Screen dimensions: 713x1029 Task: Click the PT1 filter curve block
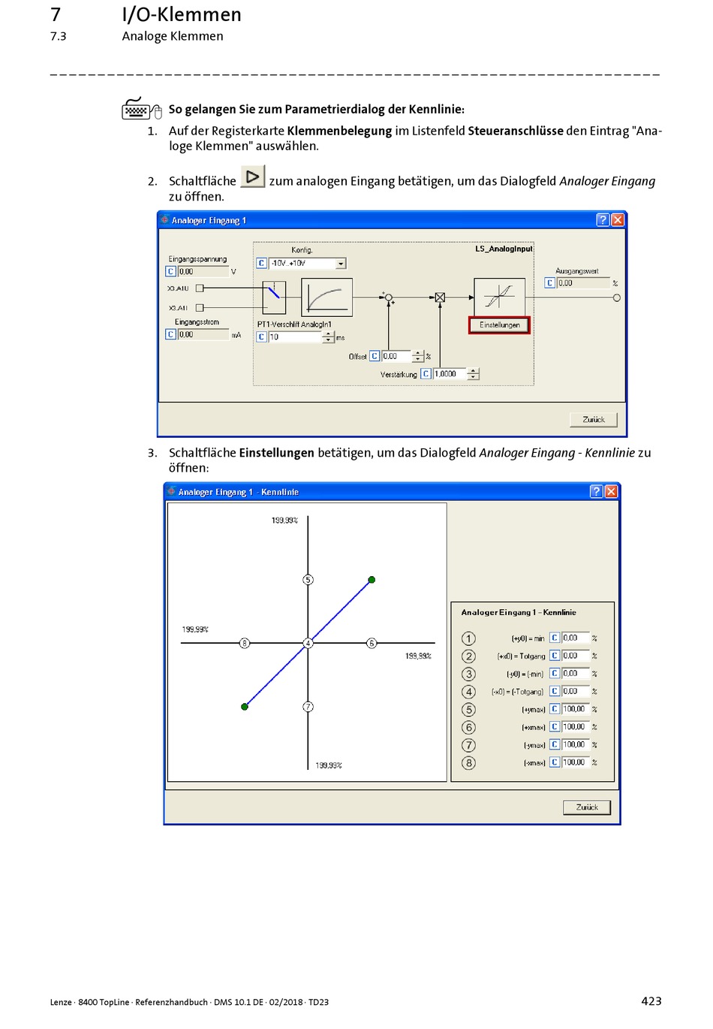(x=326, y=297)
